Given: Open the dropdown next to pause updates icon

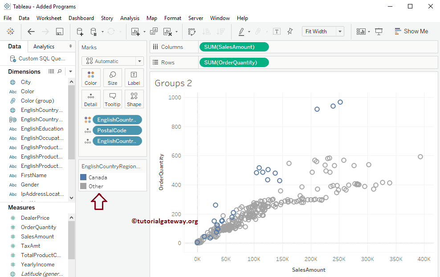Looking at the screenshot, I should click(x=102, y=32).
